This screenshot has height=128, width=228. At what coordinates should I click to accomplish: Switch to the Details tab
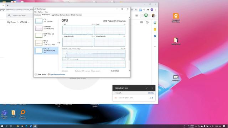pos(73,15)
